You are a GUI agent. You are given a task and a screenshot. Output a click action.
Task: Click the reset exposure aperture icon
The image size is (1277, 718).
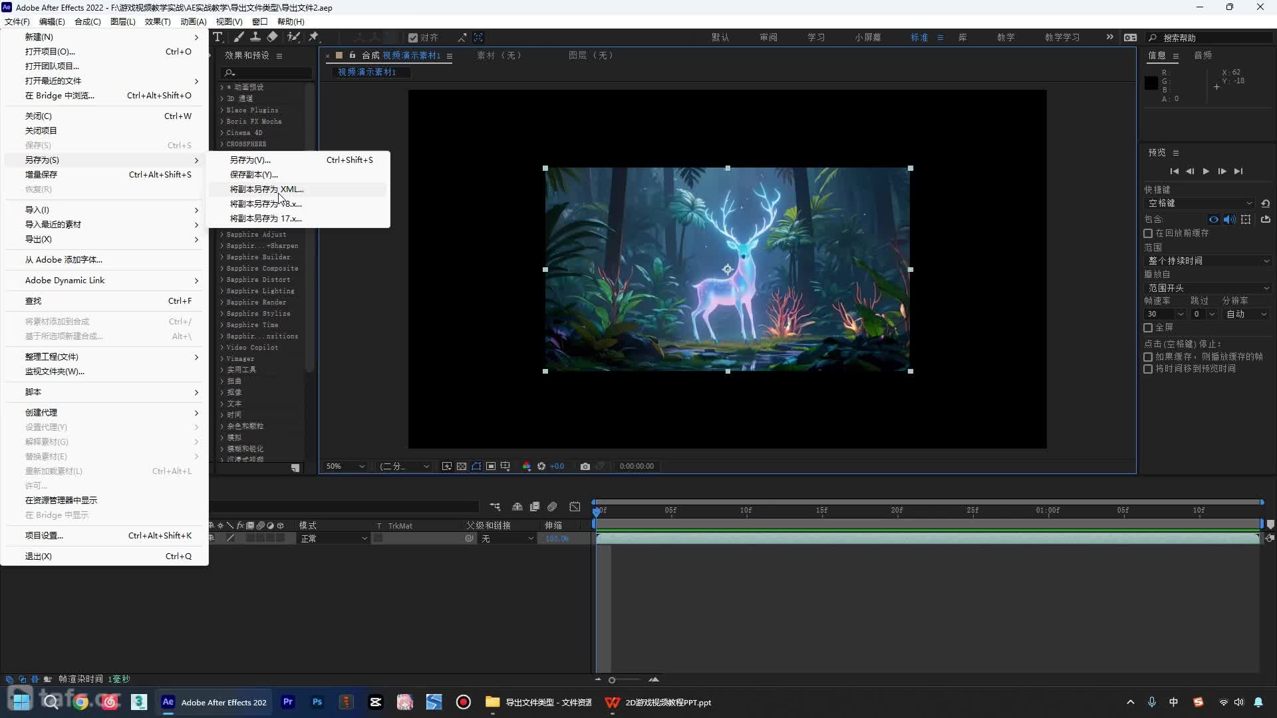click(x=541, y=467)
